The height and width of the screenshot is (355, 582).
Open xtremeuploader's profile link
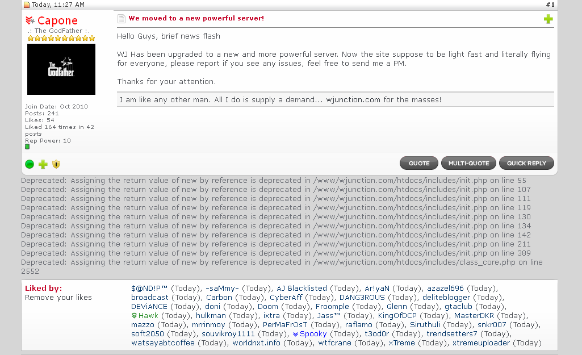(481, 343)
